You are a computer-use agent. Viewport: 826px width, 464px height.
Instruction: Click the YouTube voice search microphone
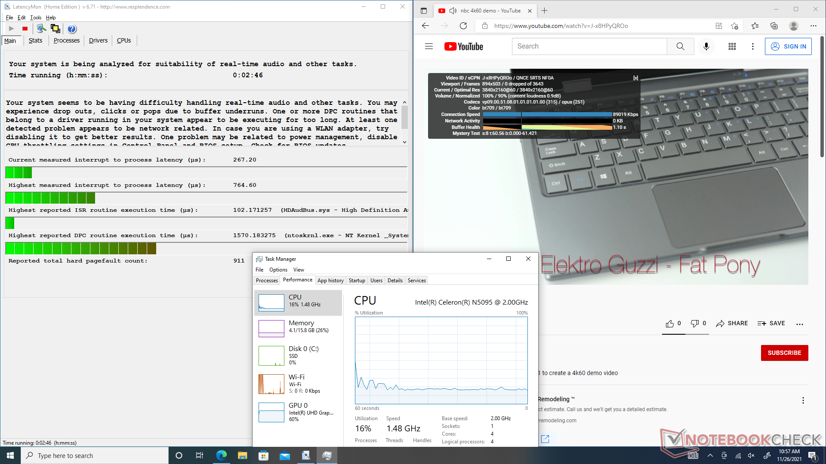(x=706, y=46)
